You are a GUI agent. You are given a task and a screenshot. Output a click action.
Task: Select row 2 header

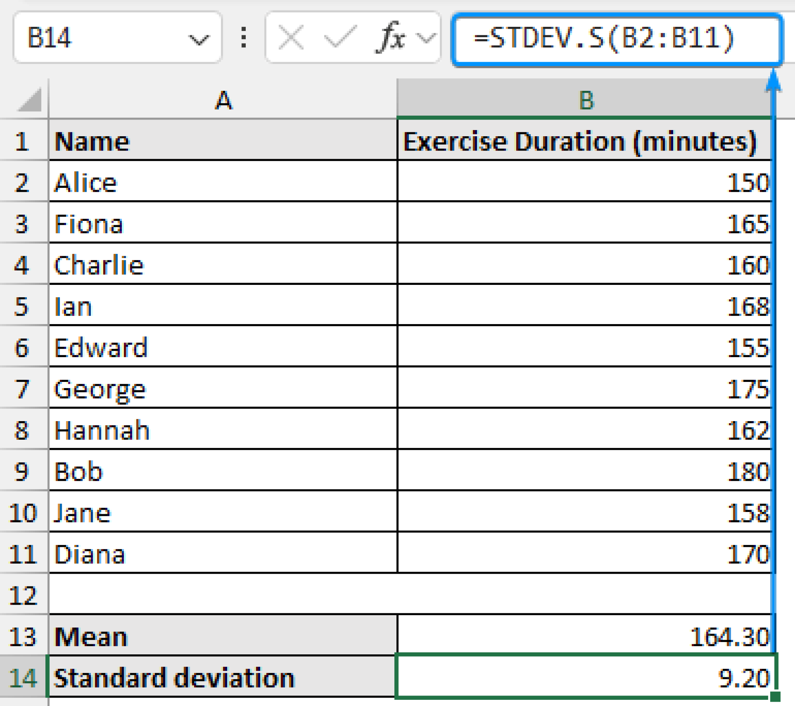24,181
